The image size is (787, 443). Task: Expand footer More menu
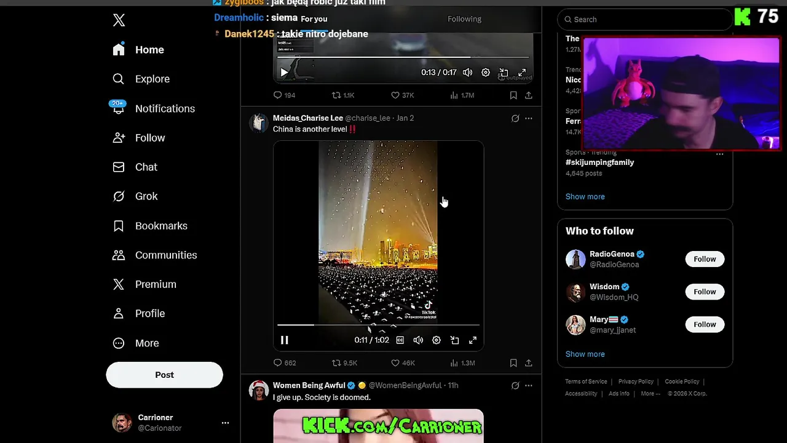(650, 394)
